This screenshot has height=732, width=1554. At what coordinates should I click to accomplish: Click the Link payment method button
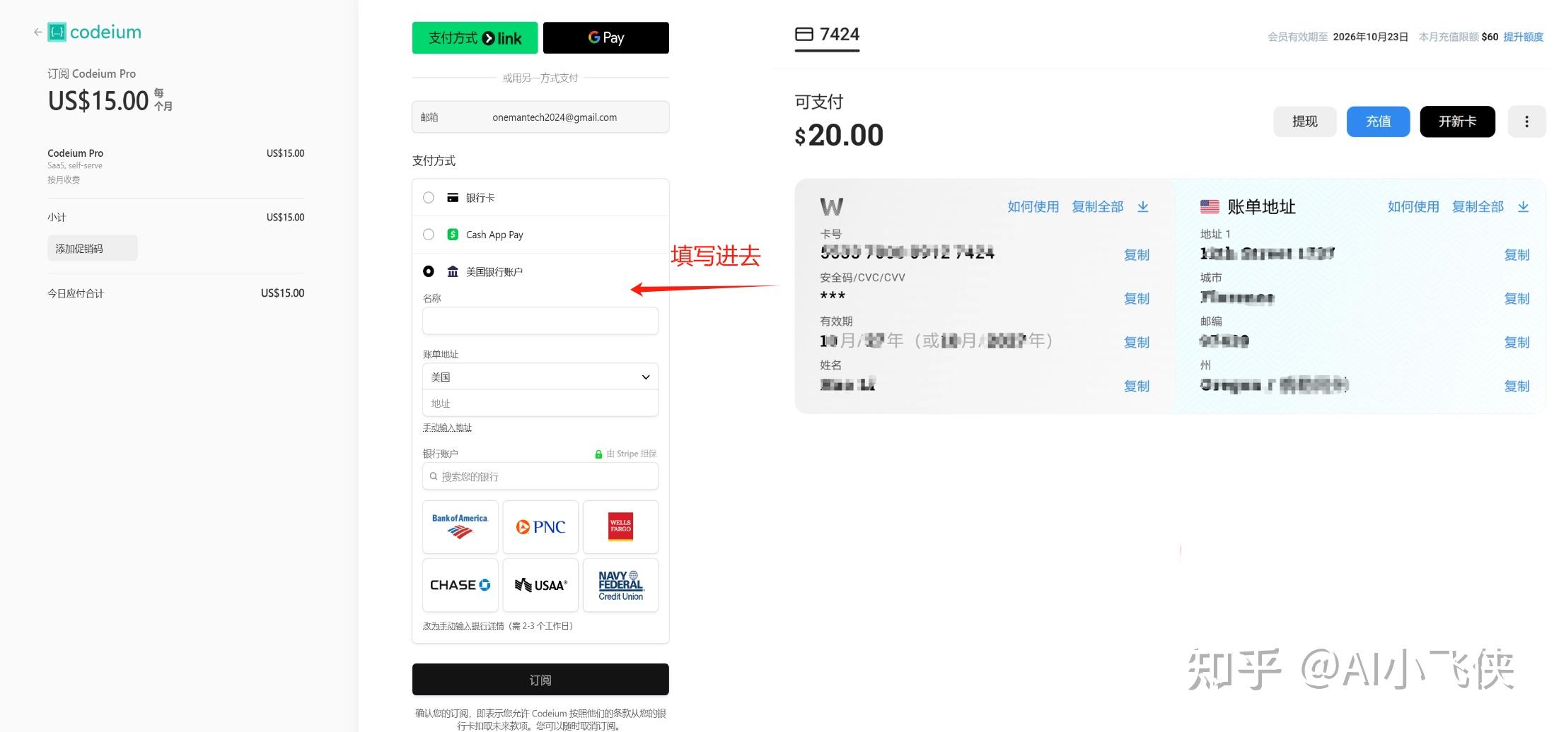475,37
